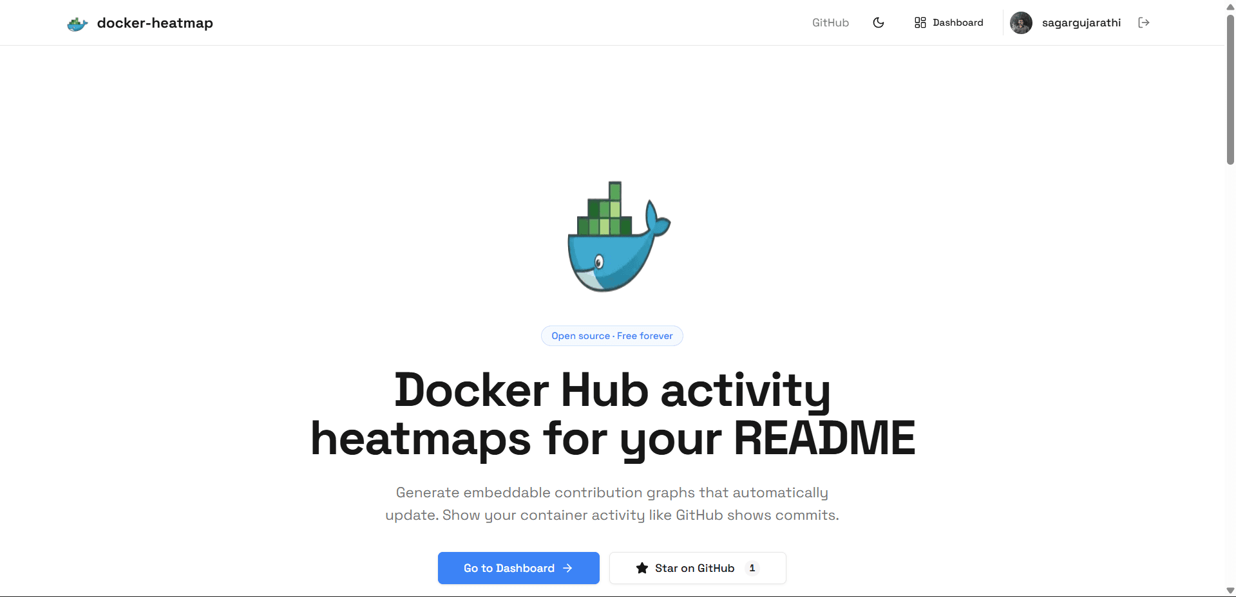Screen dimensions: 1236x597
Task: Click the star count beside Star on GitHub
Action: [x=752, y=568]
